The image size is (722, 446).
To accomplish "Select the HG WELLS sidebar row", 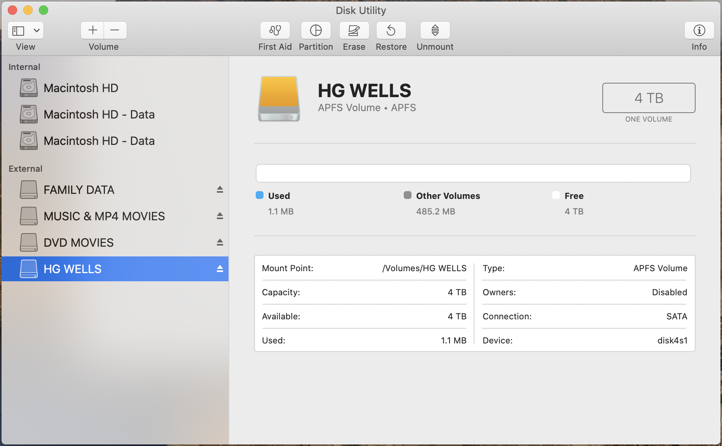I will [x=115, y=269].
